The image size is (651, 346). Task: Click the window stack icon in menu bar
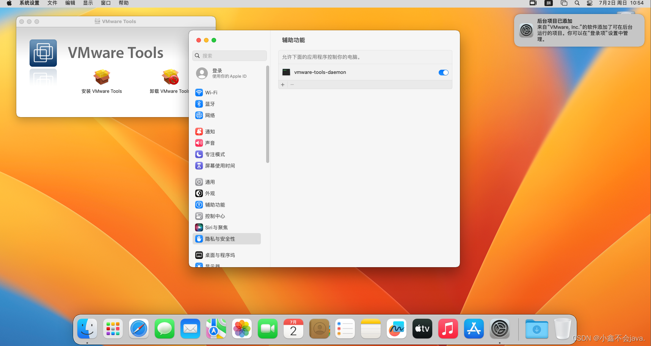point(564,3)
